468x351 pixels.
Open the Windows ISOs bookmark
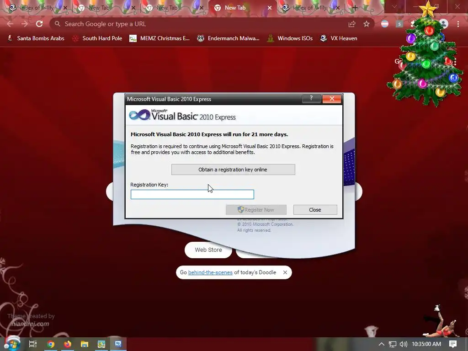click(290, 38)
